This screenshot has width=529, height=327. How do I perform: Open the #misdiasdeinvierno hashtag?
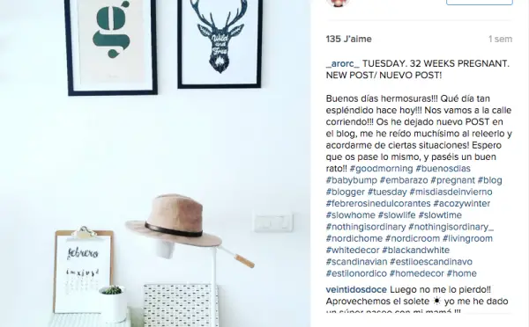(451, 193)
